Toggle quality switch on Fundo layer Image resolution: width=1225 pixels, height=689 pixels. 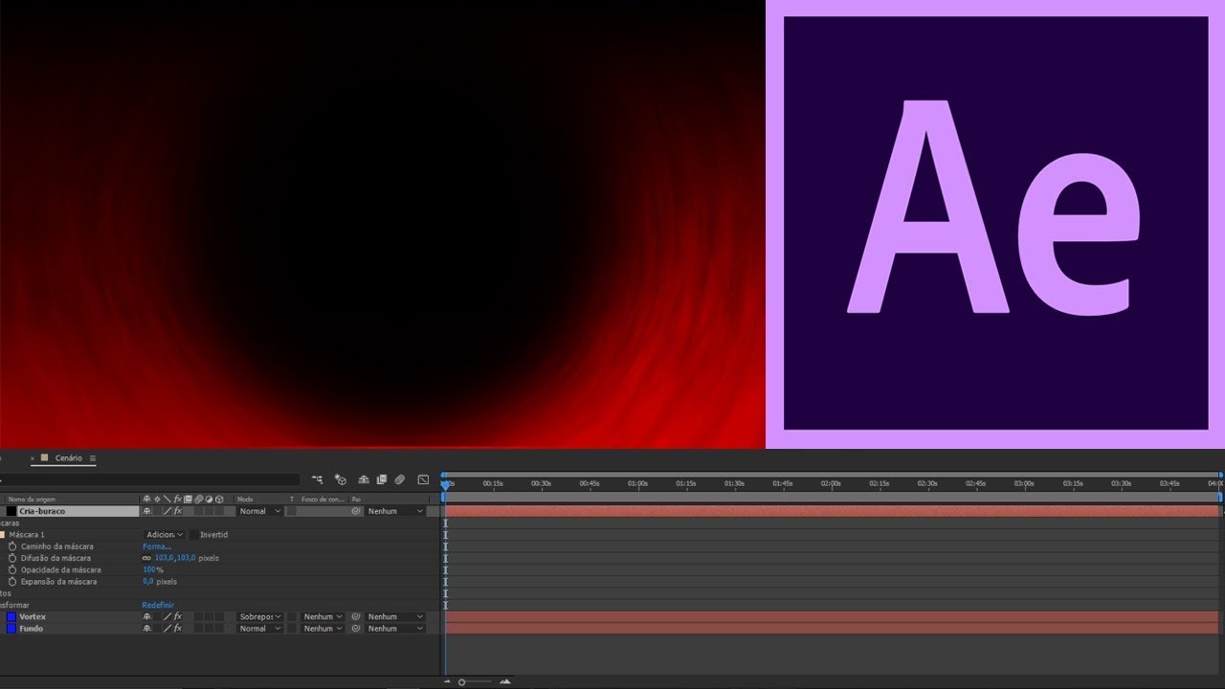point(167,629)
